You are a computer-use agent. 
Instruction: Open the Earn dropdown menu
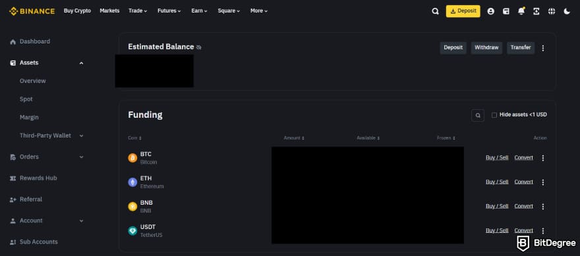(199, 11)
